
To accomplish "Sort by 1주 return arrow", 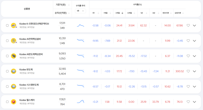I will (98, 13).
